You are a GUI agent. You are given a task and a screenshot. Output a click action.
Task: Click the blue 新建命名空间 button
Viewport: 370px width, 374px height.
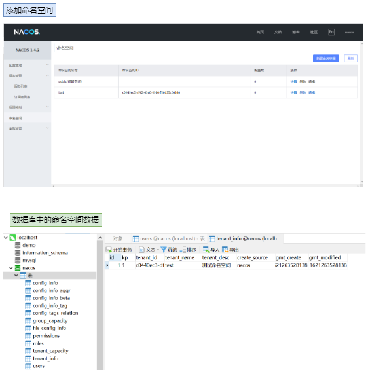tap(325, 58)
